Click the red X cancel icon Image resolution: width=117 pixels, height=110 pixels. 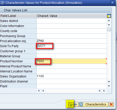click(x=111, y=104)
